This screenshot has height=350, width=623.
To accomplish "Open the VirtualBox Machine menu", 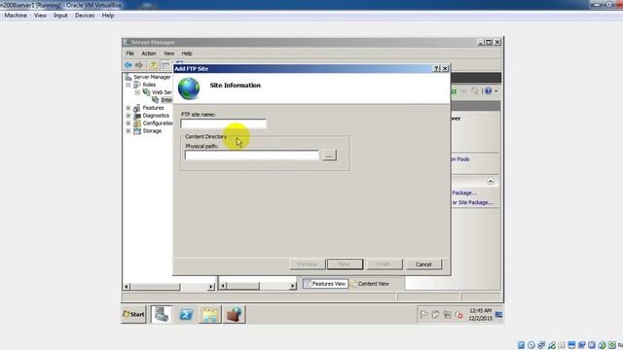I will pyautogui.click(x=16, y=16).
